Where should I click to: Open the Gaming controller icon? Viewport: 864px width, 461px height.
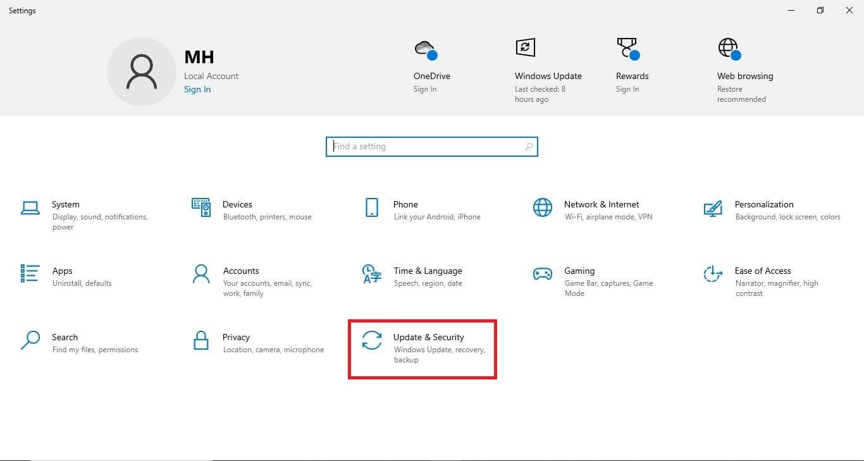tap(543, 274)
